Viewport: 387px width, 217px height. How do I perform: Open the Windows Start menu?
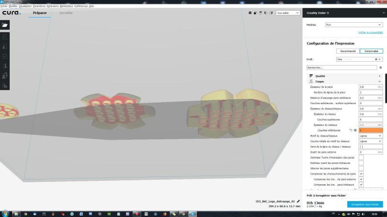5,214
